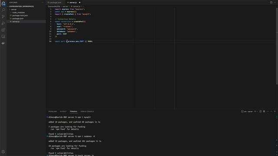278x156 pixels.
Task: Open the Extensions view
Action: 3,30
